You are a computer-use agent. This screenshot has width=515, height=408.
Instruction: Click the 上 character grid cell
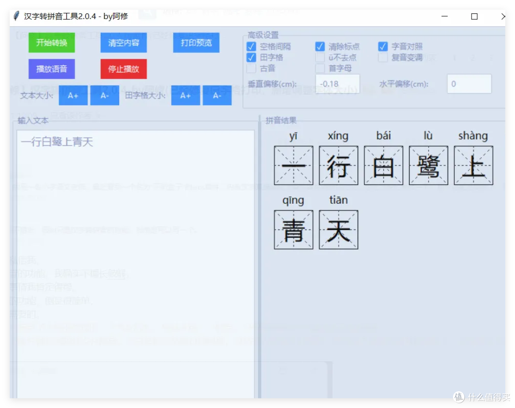point(474,166)
